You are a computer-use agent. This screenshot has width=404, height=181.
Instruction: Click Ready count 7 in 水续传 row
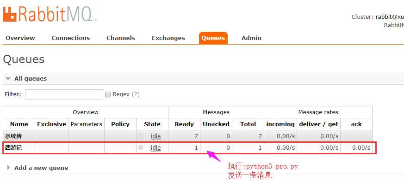click(x=196, y=136)
